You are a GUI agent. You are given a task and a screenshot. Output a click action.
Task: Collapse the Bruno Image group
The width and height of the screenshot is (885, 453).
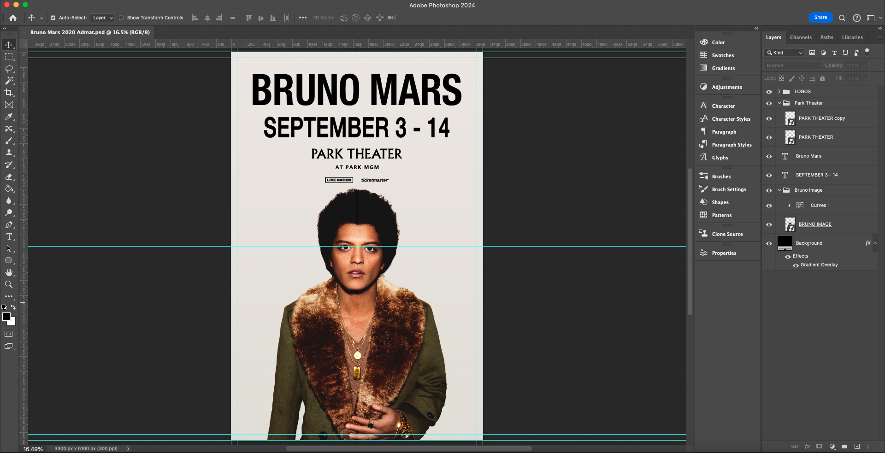pos(779,190)
